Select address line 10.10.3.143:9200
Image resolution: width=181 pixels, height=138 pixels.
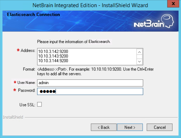pyautogui.click(x=53, y=56)
